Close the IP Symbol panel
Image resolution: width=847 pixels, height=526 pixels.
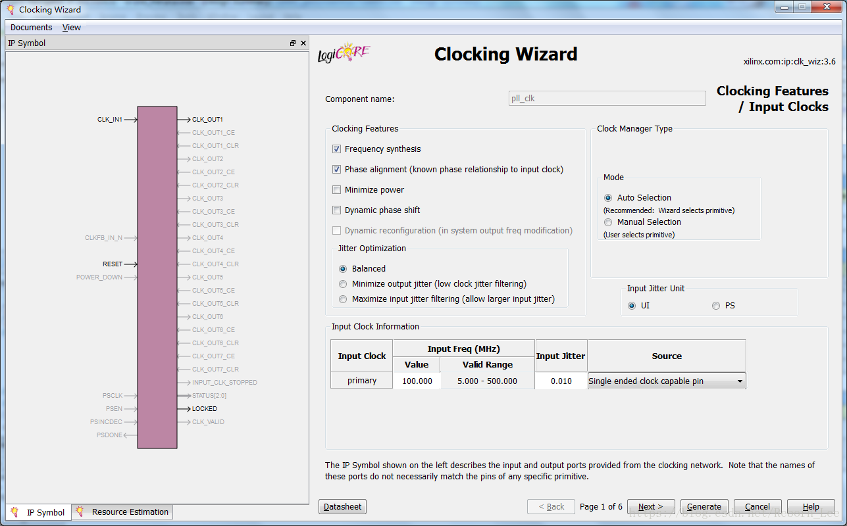(303, 43)
